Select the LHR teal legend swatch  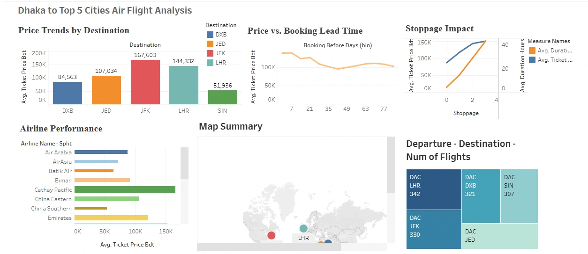210,62
